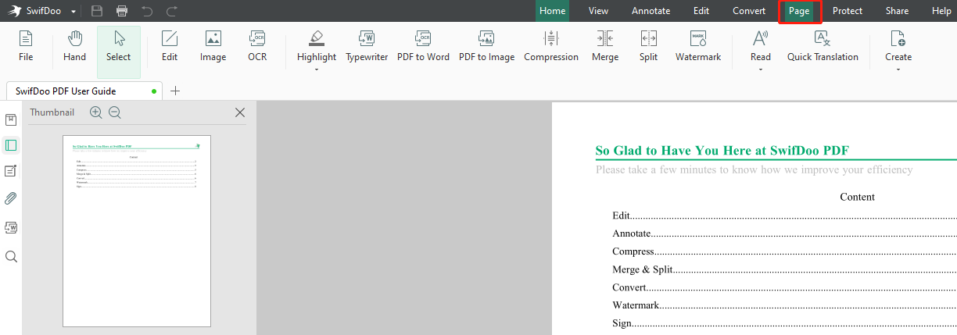Close the Thumbnail panel

240,112
